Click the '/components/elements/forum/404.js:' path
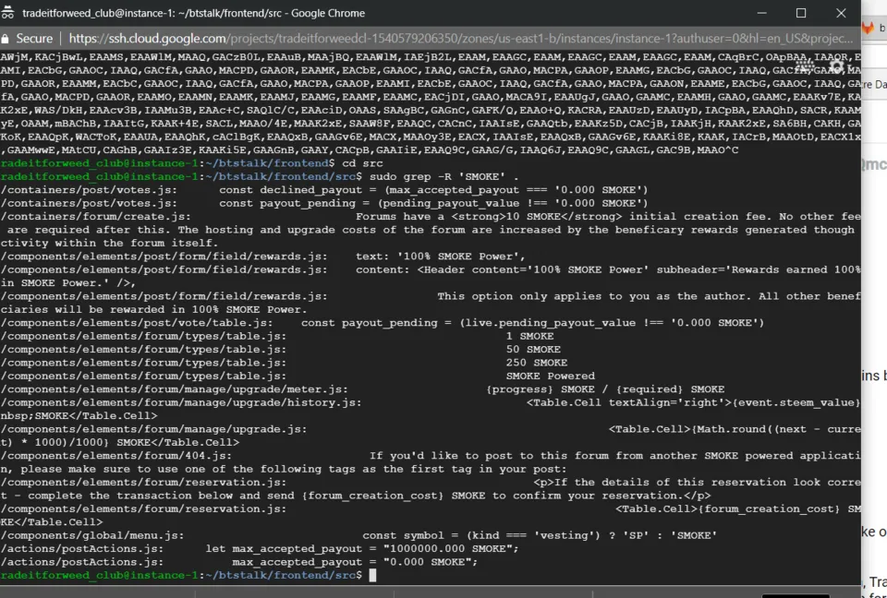This screenshot has height=598, width=887. point(116,456)
